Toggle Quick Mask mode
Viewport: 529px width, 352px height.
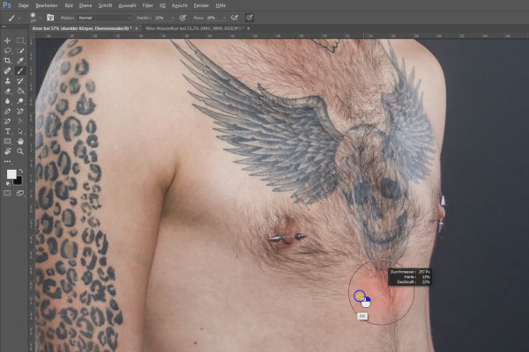[7, 193]
